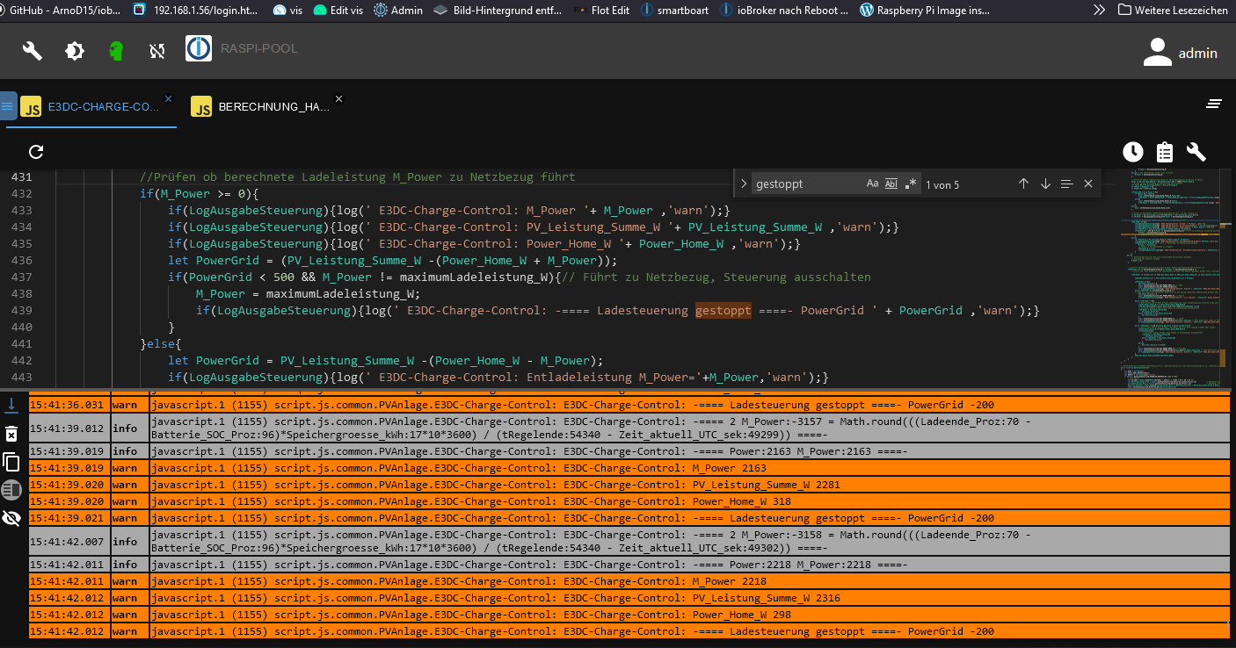Click the log scroll-to-bottom arrow icon

tap(11, 406)
